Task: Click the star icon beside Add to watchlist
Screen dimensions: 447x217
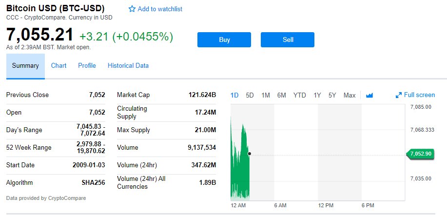Action: pos(132,9)
